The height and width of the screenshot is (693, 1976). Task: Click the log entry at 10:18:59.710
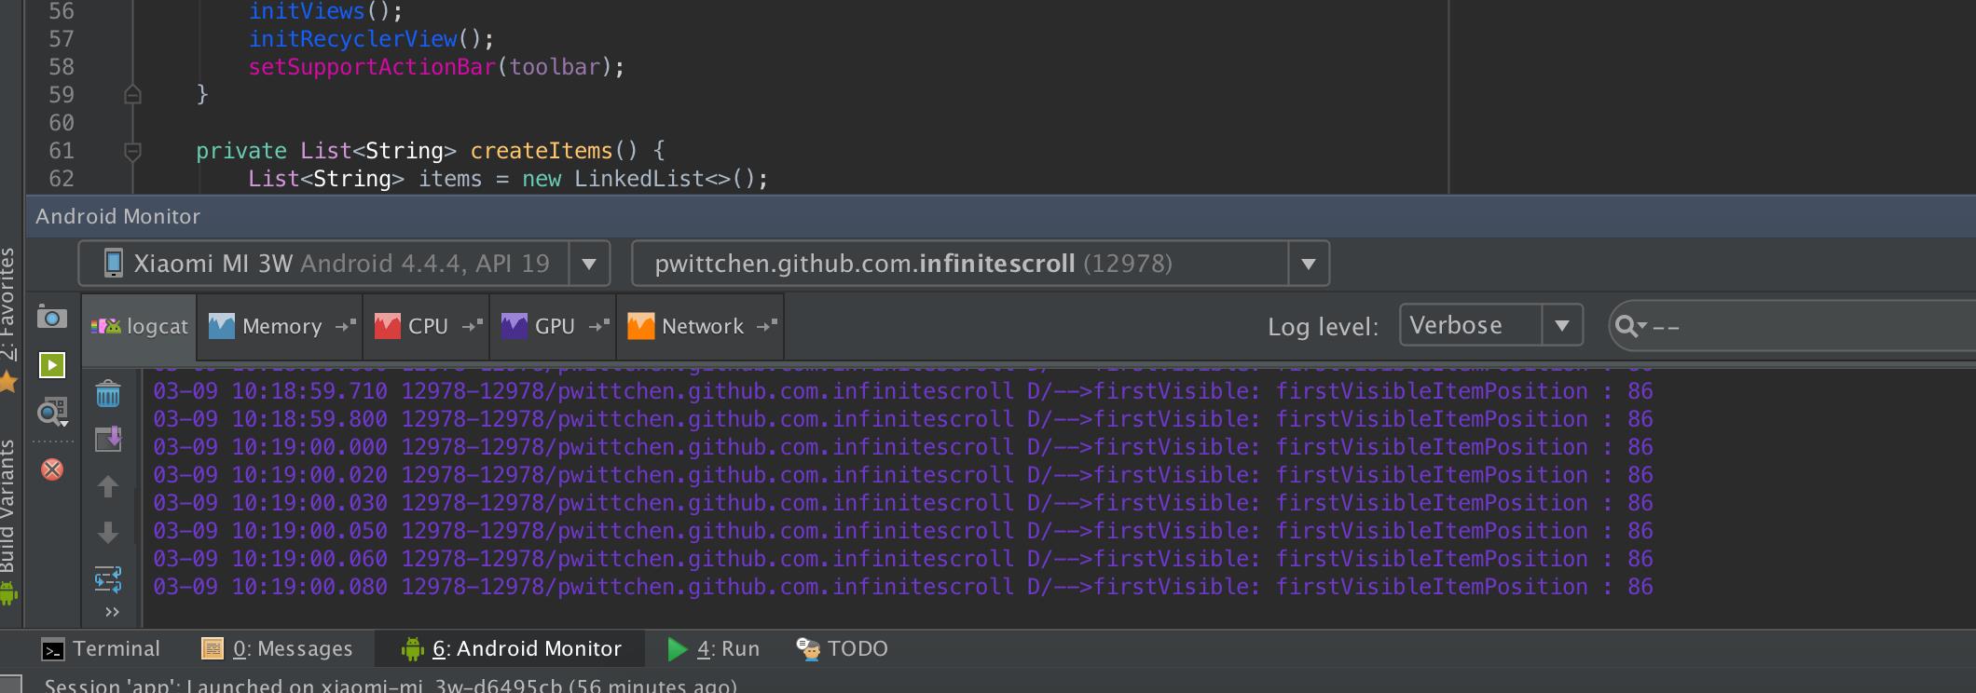tap(903, 391)
